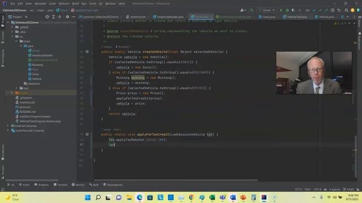Switch to the Sonic.java editor tab
This screenshot has height=203, width=362.
pos(267,17)
